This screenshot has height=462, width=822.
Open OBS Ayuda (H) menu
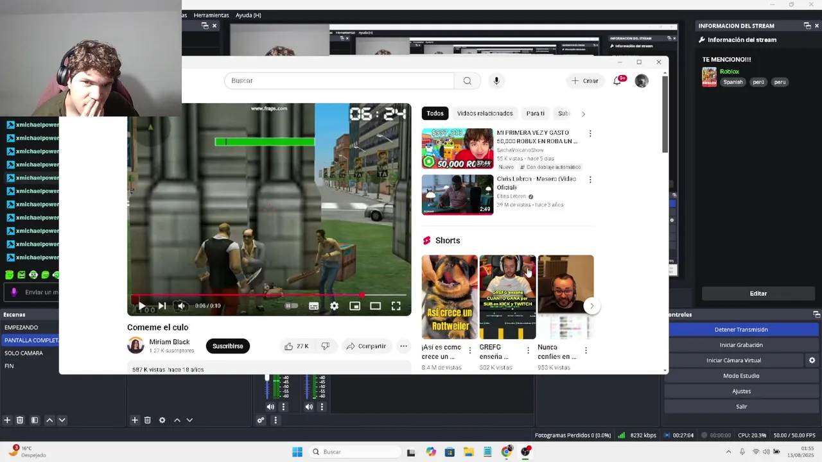pos(248,15)
